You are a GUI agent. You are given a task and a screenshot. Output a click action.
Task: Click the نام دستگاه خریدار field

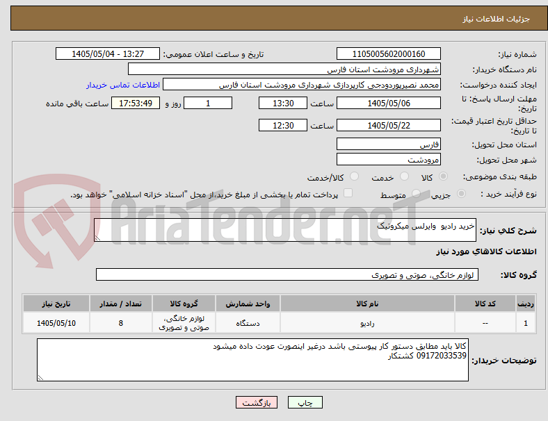pyautogui.click(x=284, y=69)
